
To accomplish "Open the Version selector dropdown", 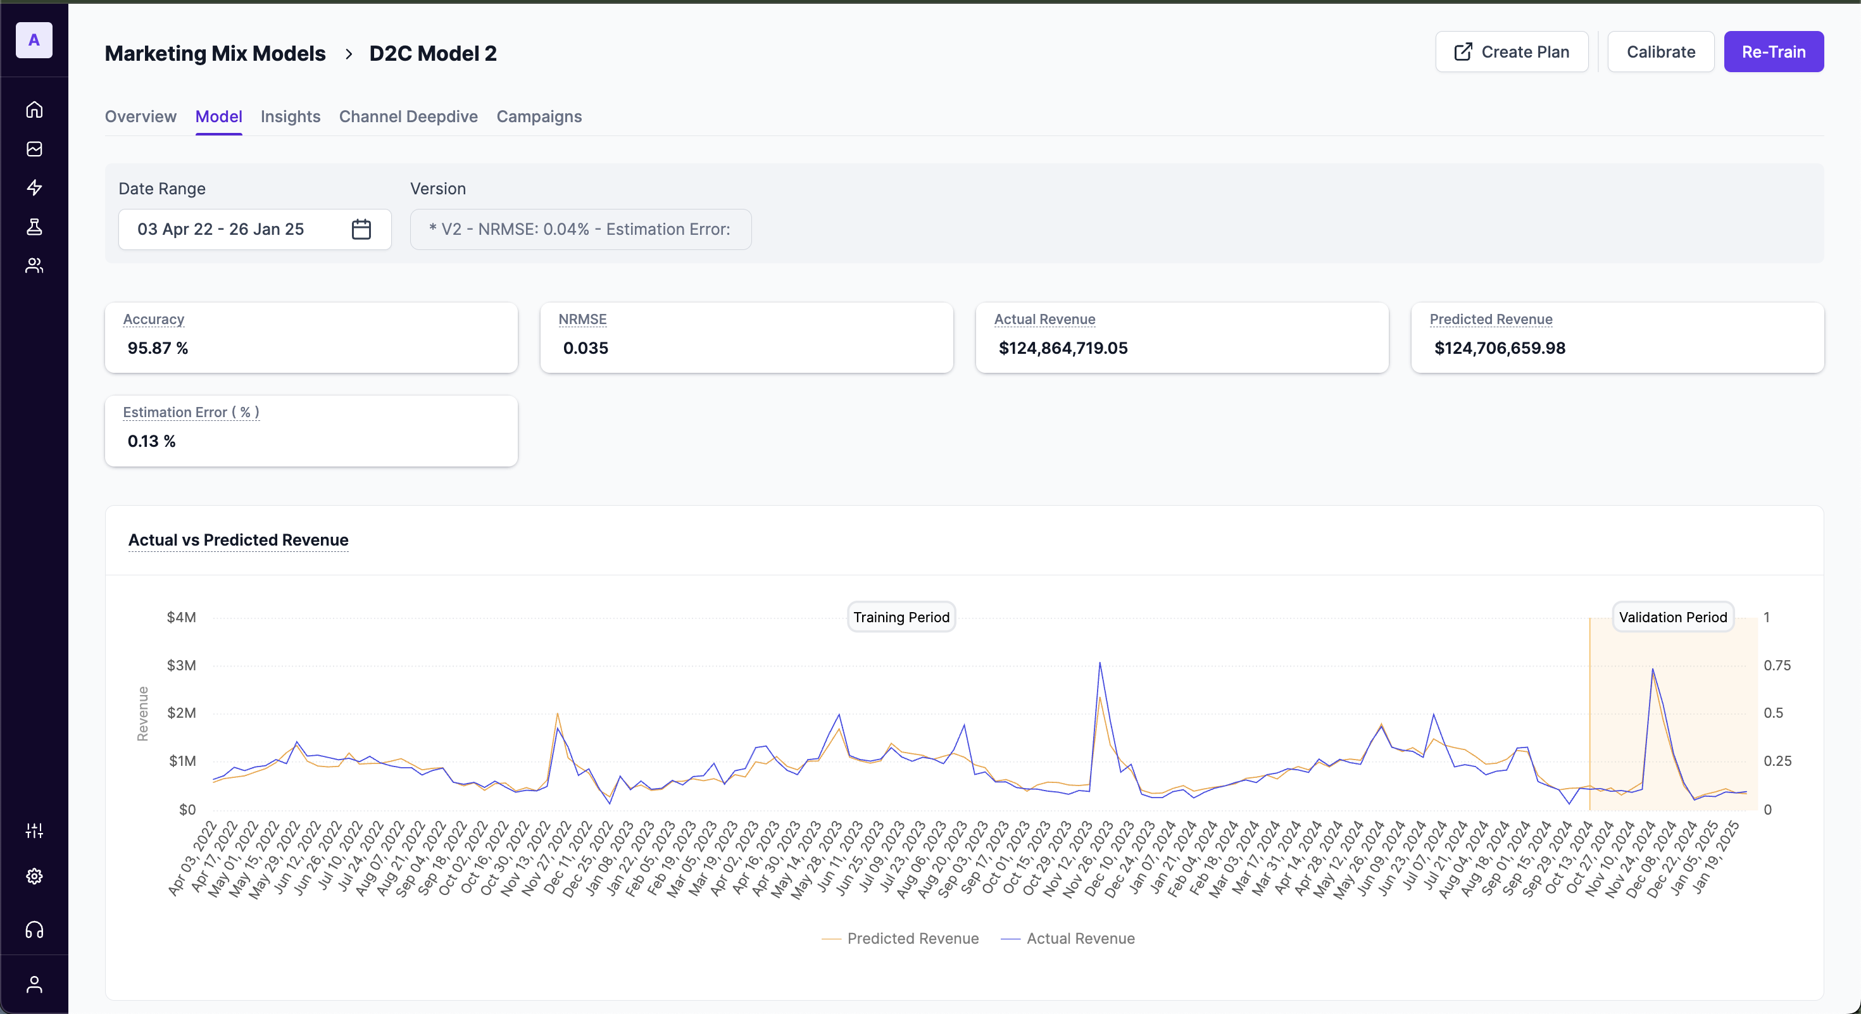I will click(580, 230).
